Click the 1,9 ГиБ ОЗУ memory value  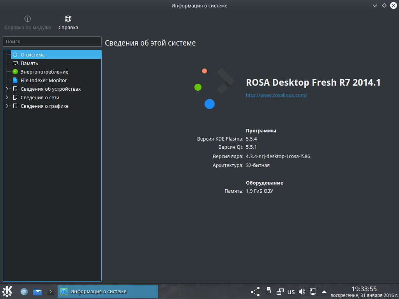[x=259, y=191]
